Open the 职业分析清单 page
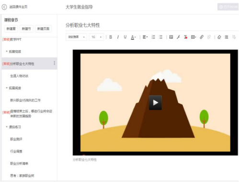This screenshot has width=239, height=182. coord(19,163)
